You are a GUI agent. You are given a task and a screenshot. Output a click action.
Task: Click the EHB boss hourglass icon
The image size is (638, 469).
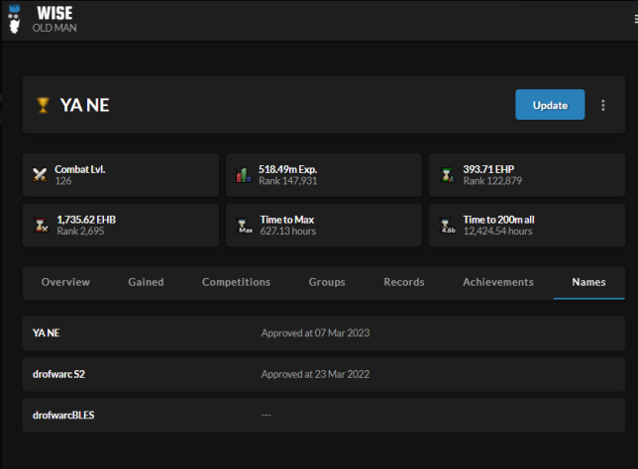pyautogui.click(x=41, y=226)
